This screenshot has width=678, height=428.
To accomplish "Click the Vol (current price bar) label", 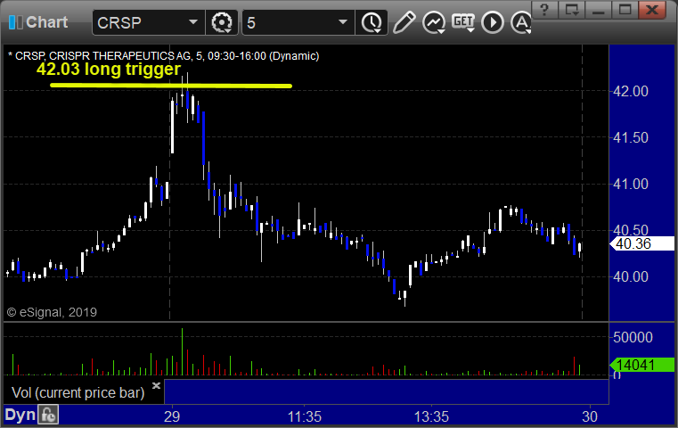I will (x=78, y=392).
